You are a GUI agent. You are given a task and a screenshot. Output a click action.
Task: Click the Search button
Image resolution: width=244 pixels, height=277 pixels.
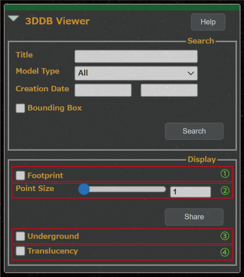tap(194, 131)
